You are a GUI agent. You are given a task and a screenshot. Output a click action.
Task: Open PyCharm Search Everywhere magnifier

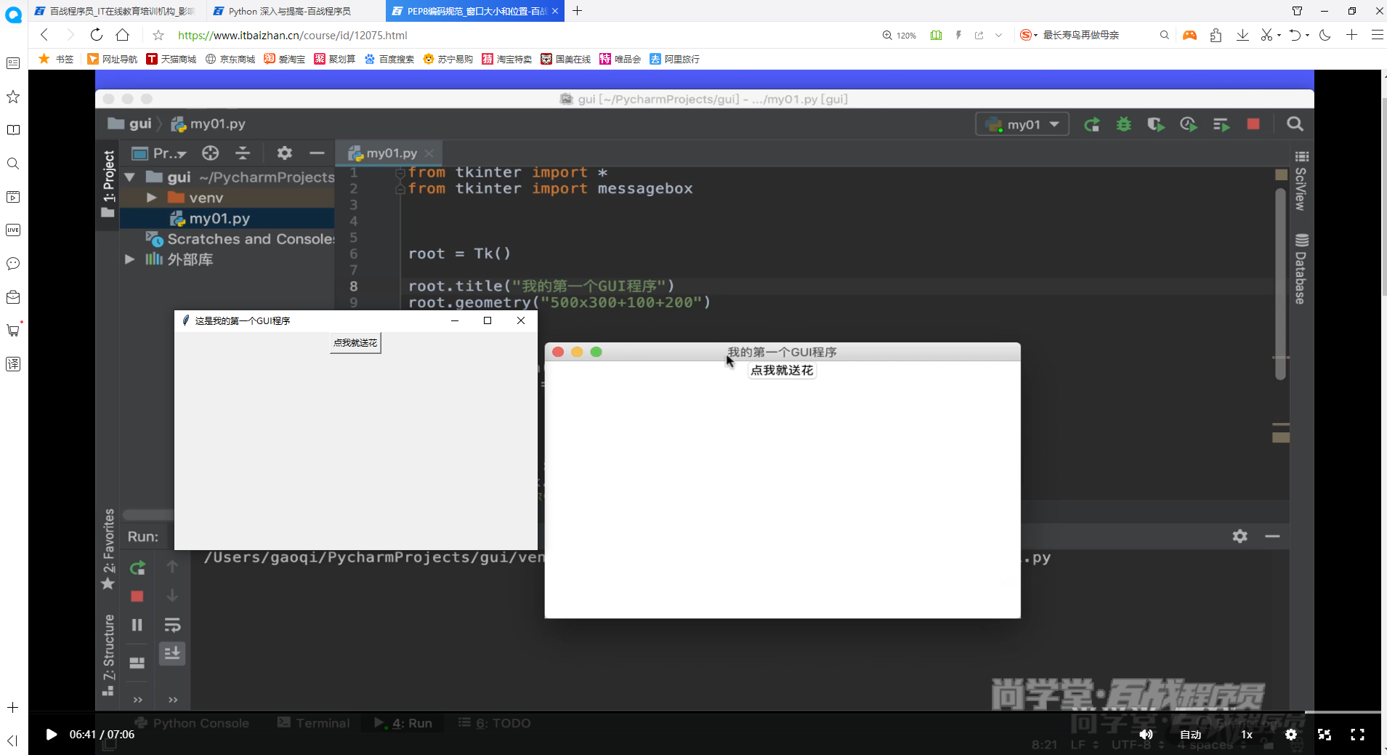[x=1295, y=124]
